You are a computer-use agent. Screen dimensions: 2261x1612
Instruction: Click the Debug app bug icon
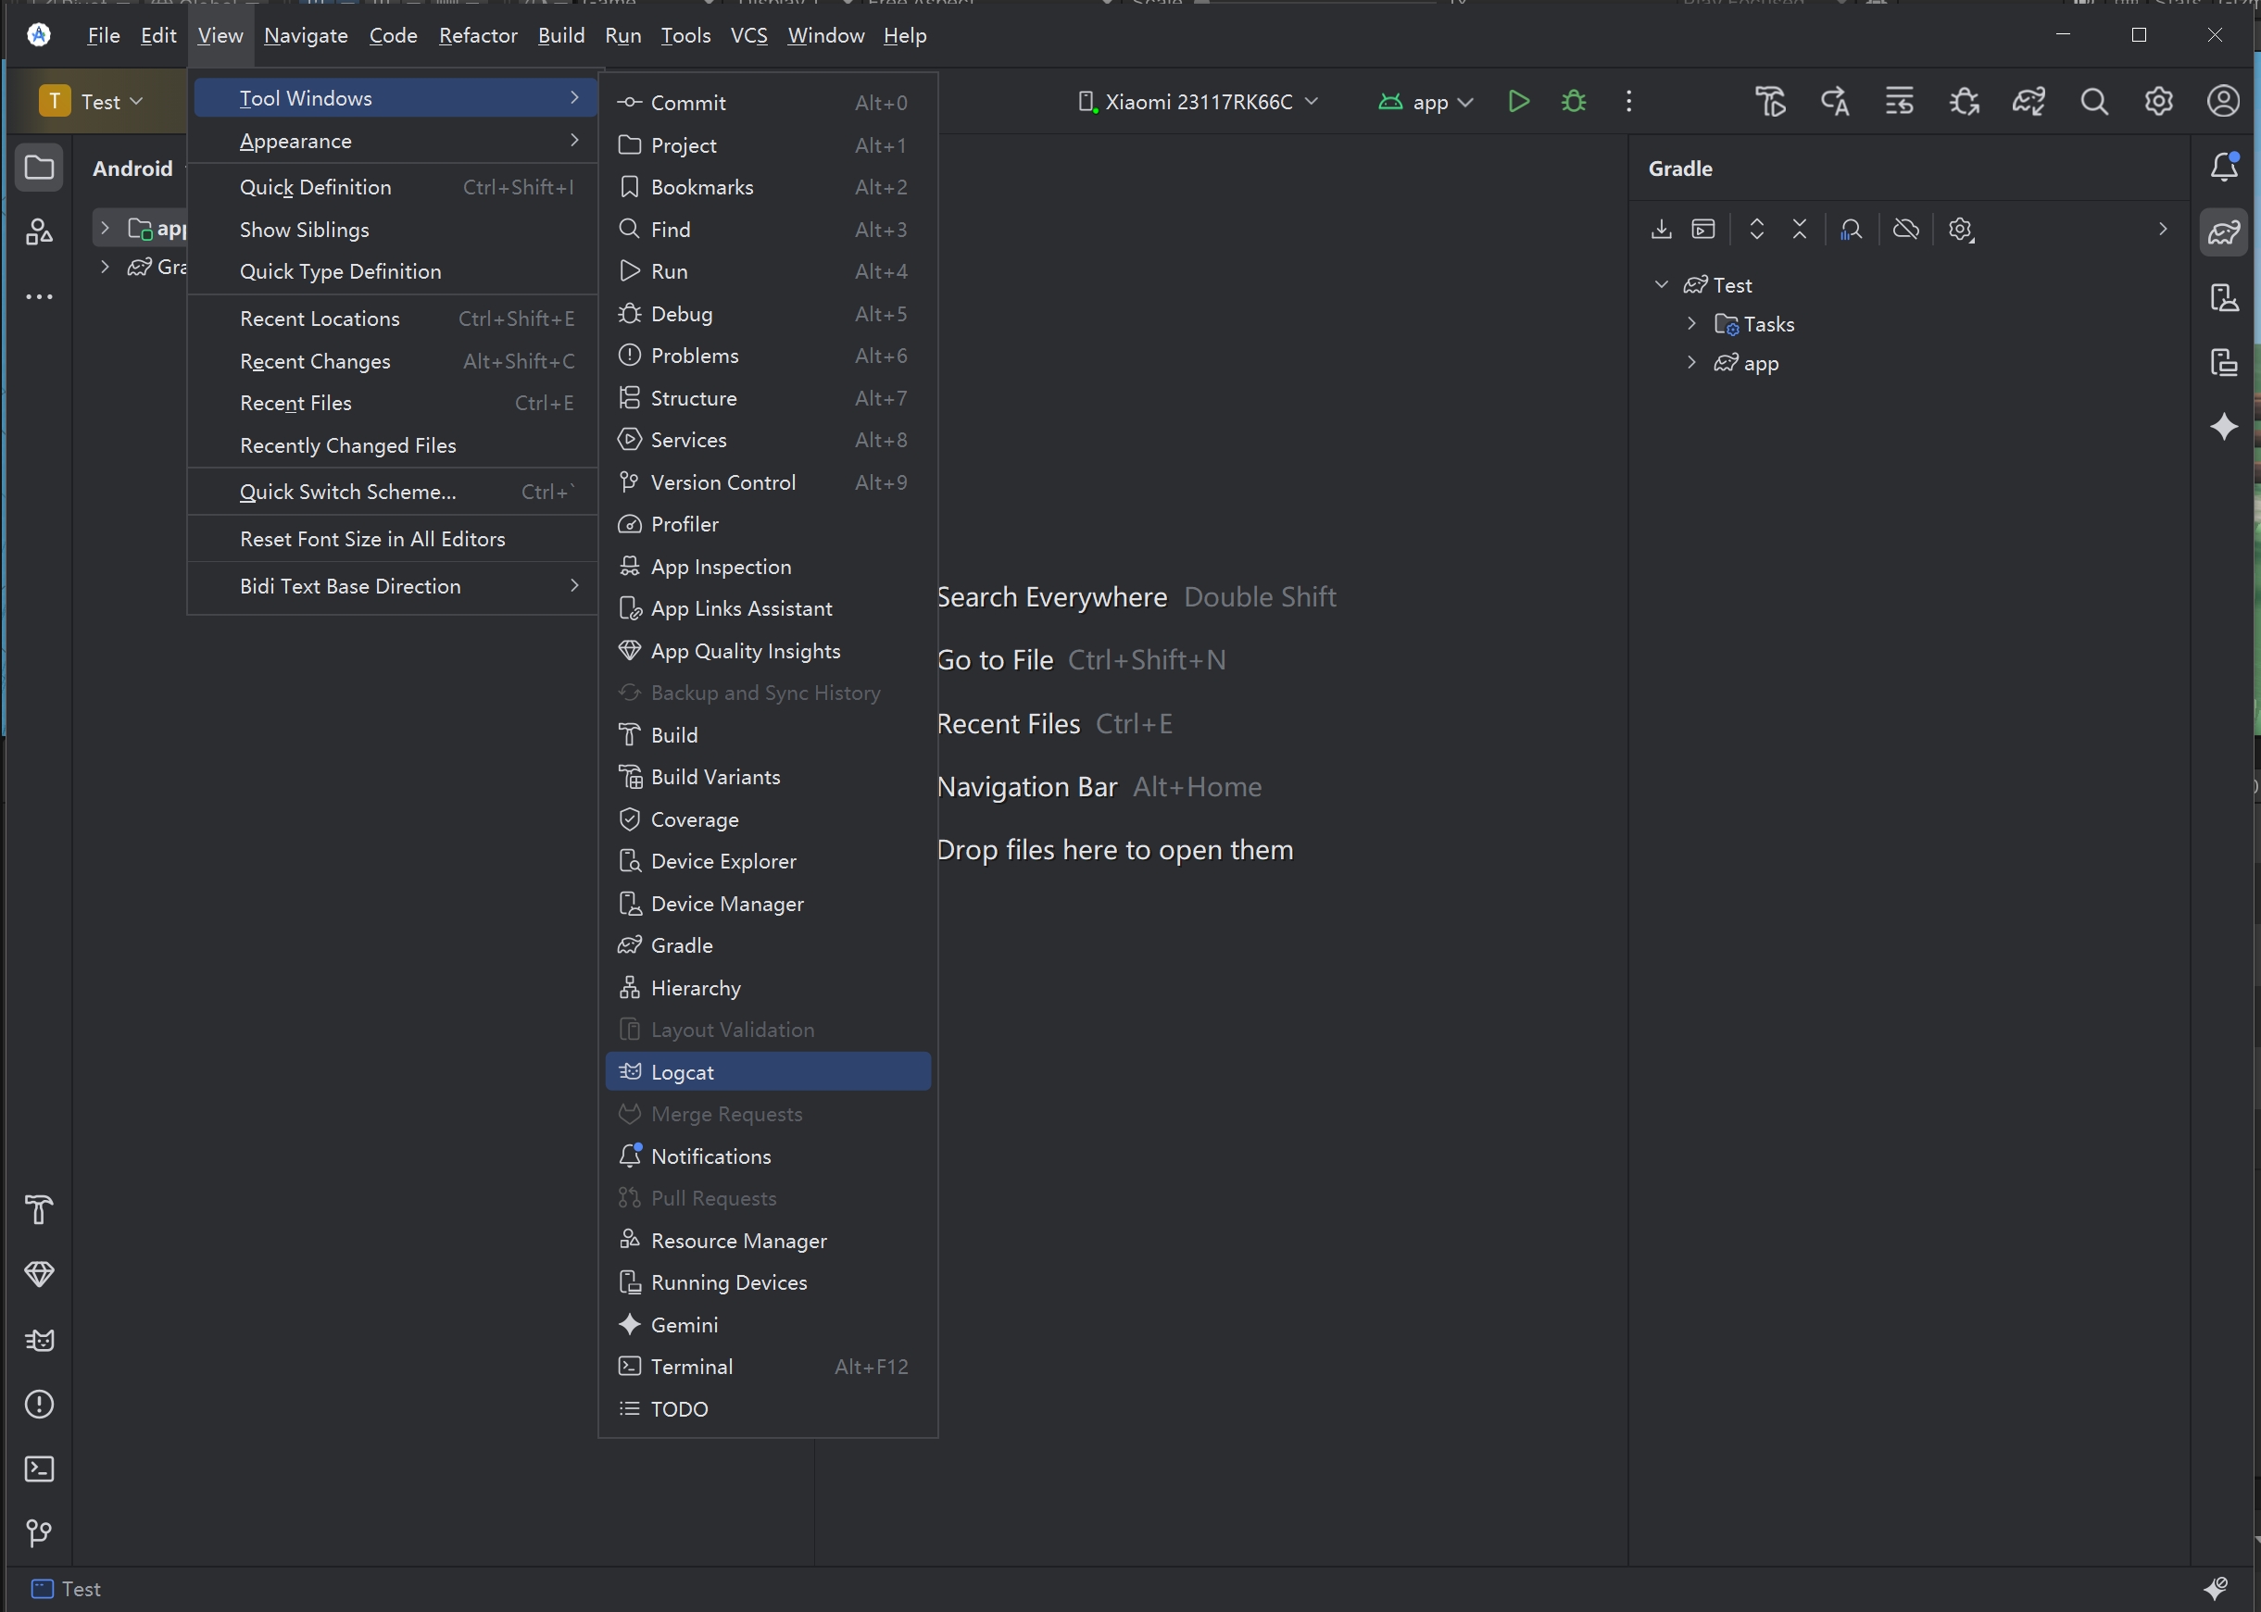(x=1573, y=101)
